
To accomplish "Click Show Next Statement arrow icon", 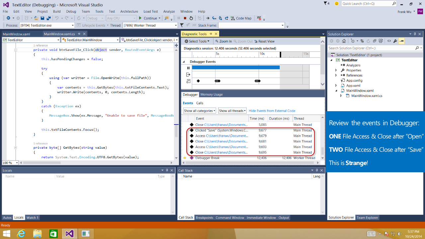I will point(208,18).
